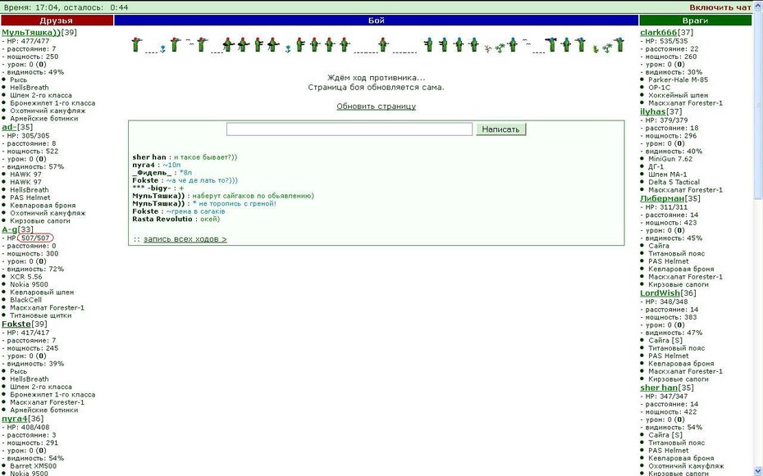The width and height of the screenshot is (763, 476).
Task: Click chat message '~грена в сагаків'
Action: coord(195,211)
